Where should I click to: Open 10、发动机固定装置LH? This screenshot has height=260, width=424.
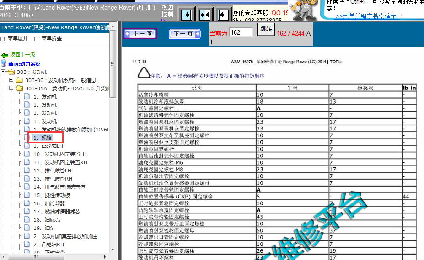point(60,154)
